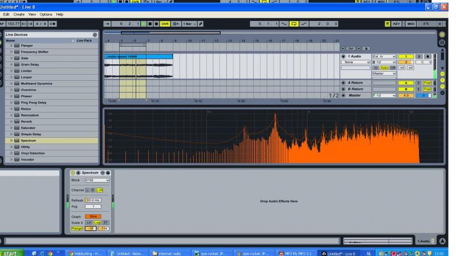
Task: Open the Windows start button
Action: pyautogui.click(x=11, y=253)
